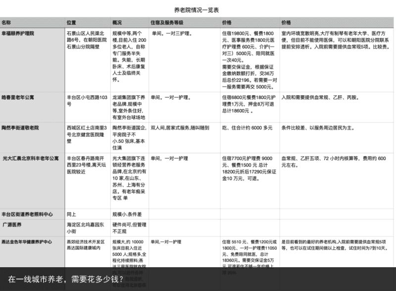396x291 pixels.
Task: Click overview cell starting 陶然亭街道国企
Action: pos(129,138)
